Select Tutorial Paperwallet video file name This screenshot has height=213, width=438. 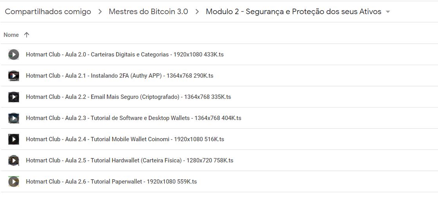(x=111, y=182)
